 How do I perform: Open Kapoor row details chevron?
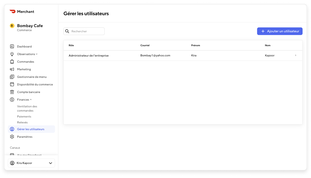pos(296,55)
